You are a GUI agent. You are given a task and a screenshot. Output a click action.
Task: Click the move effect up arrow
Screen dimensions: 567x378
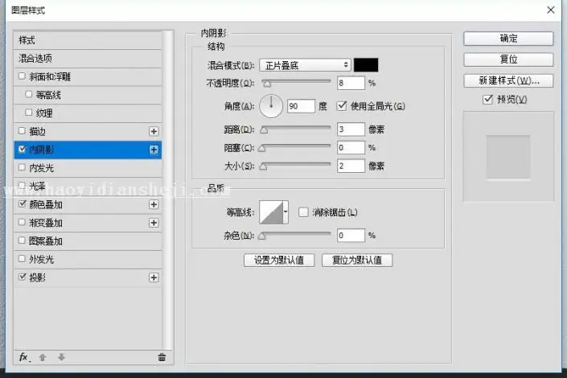[43, 357]
